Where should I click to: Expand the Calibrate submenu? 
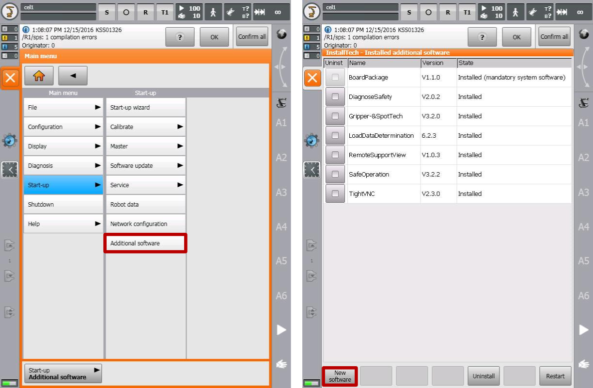point(145,127)
